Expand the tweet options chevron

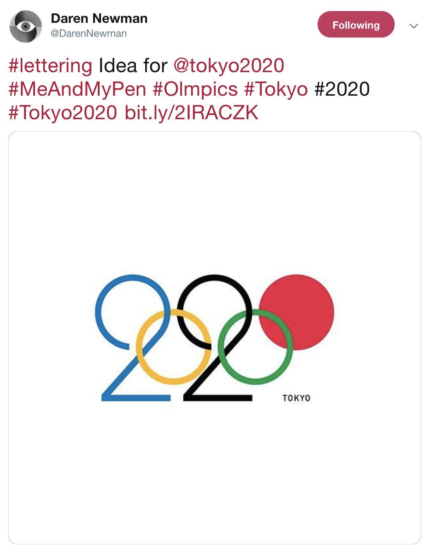pyautogui.click(x=414, y=26)
